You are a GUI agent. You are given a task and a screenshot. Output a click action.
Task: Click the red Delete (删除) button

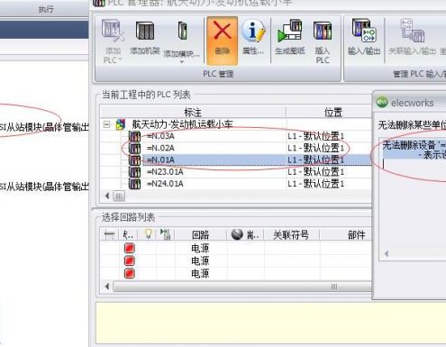coord(222,41)
